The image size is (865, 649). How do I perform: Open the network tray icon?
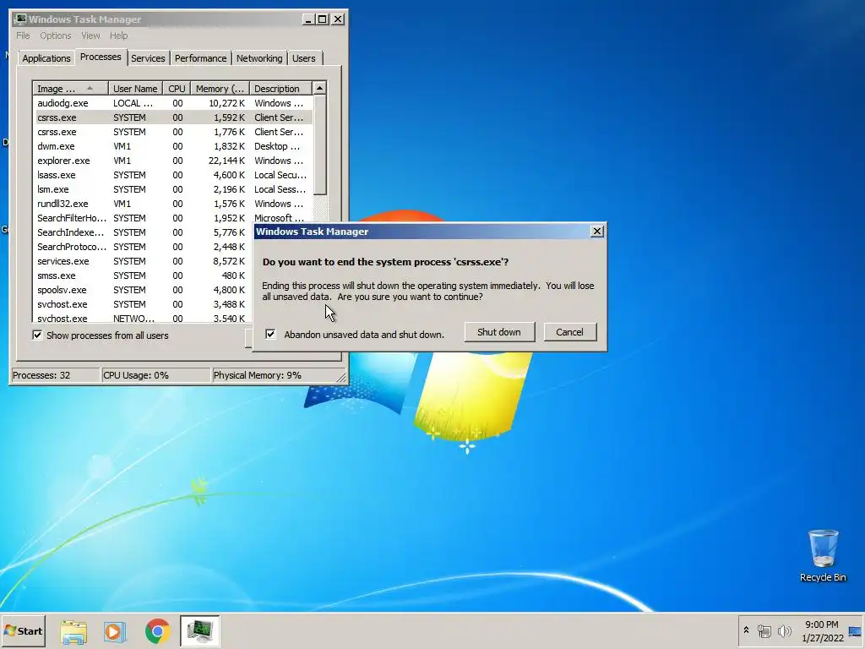[764, 630]
